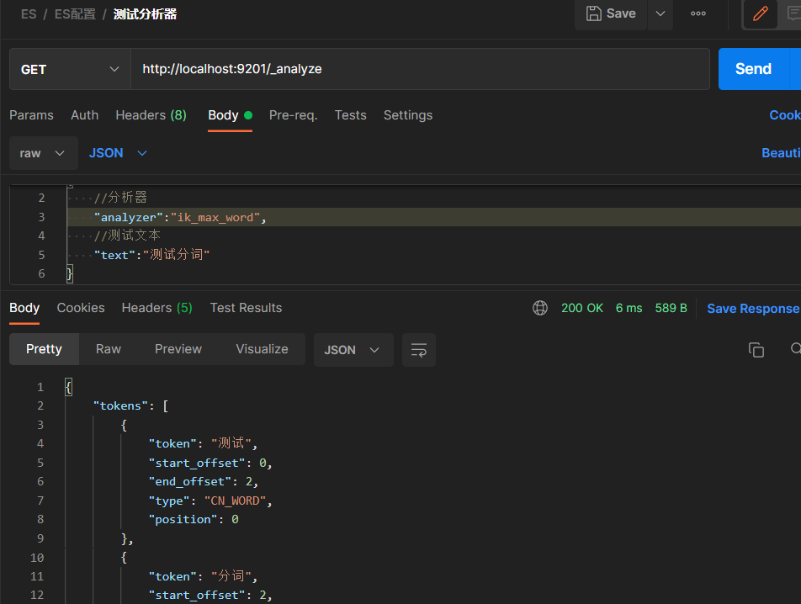Viewport: 801px width, 604px height.
Task: Open the request Settings tab
Action: pyautogui.click(x=407, y=115)
